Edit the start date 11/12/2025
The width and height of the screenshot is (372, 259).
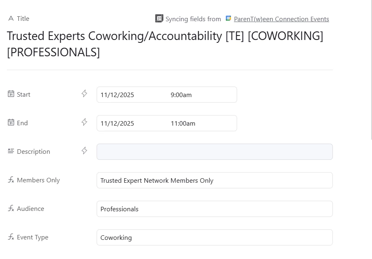(117, 95)
